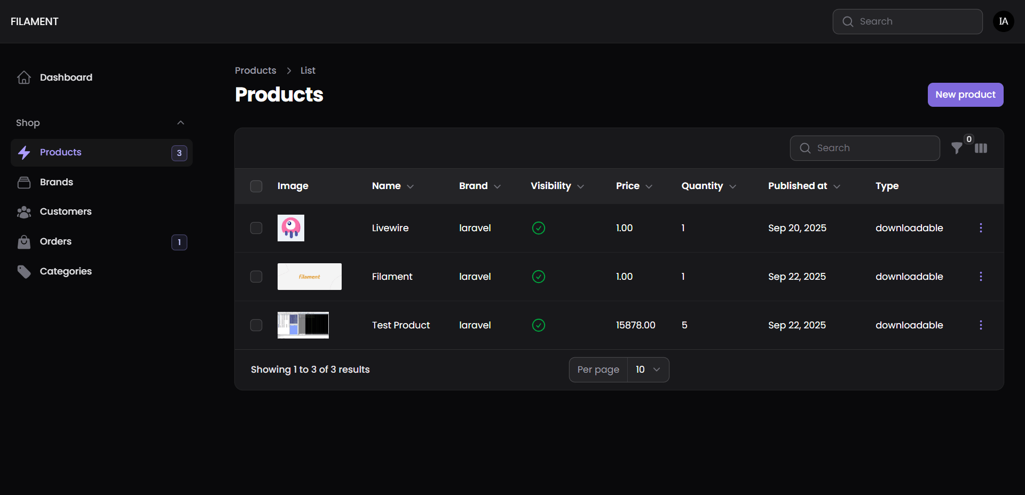Click the Test Product image thumbnail
This screenshot has height=495, width=1025.
[303, 325]
